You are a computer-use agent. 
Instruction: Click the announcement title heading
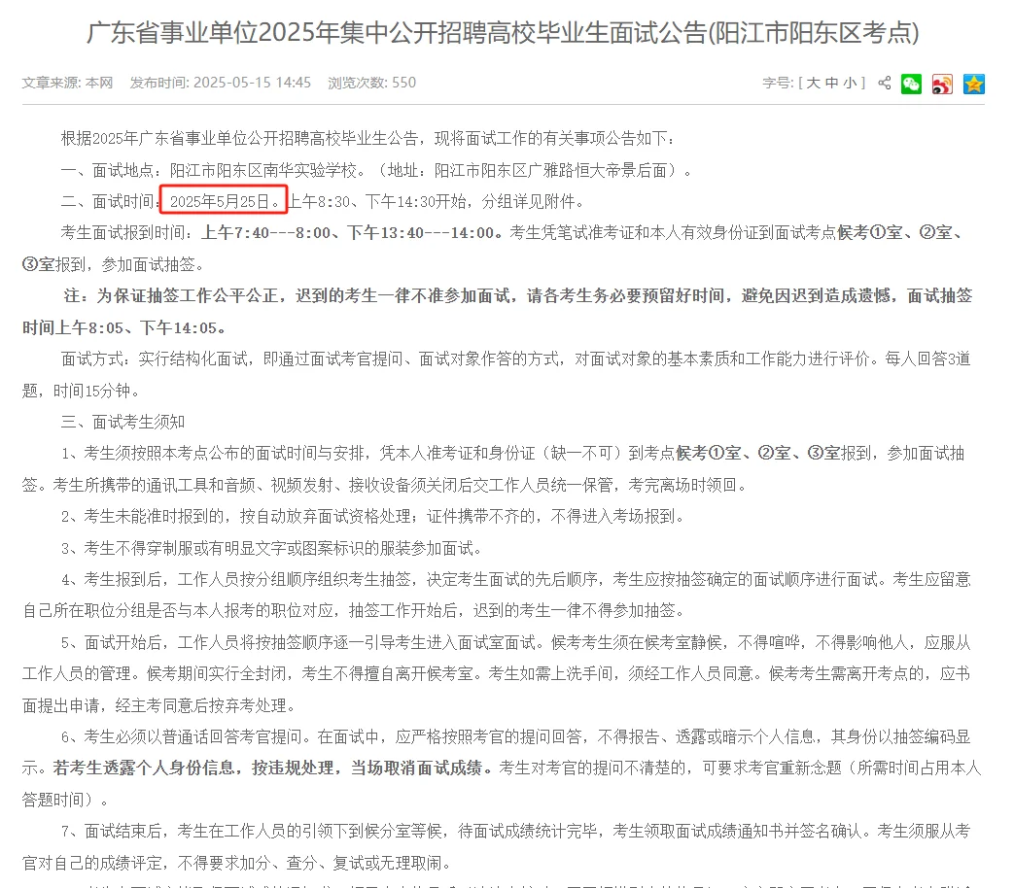coord(507,33)
